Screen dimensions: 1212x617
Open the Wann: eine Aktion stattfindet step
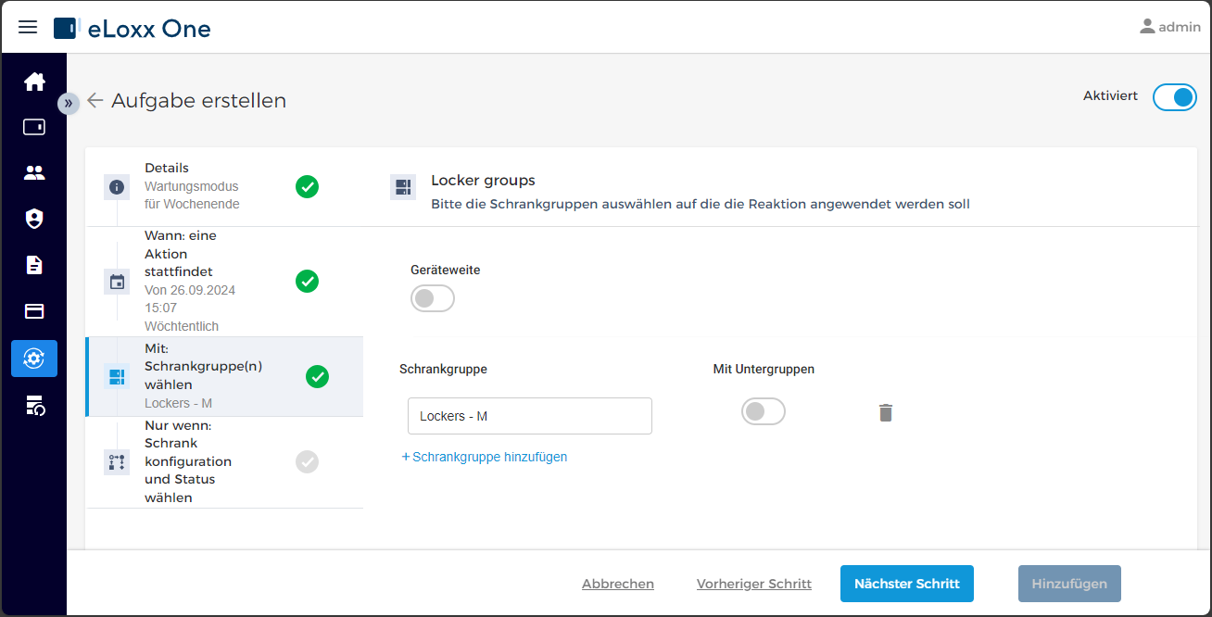point(224,282)
